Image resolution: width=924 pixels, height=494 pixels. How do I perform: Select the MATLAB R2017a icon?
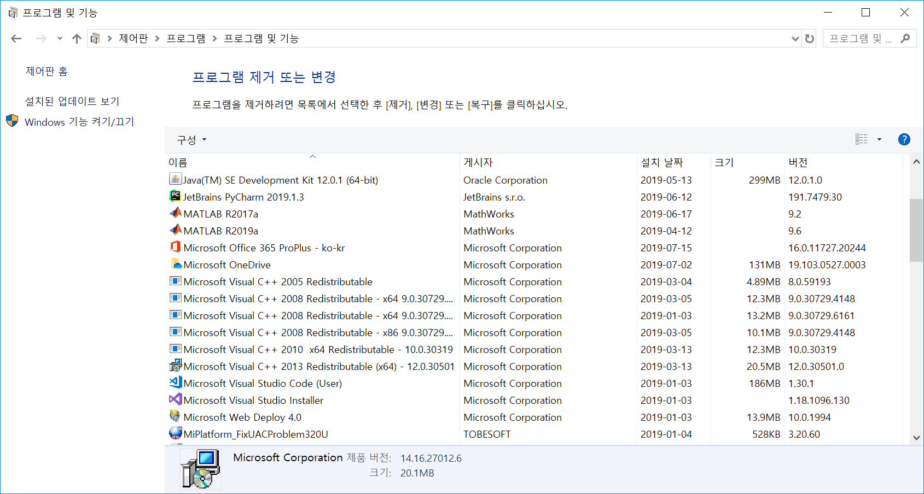click(x=175, y=213)
